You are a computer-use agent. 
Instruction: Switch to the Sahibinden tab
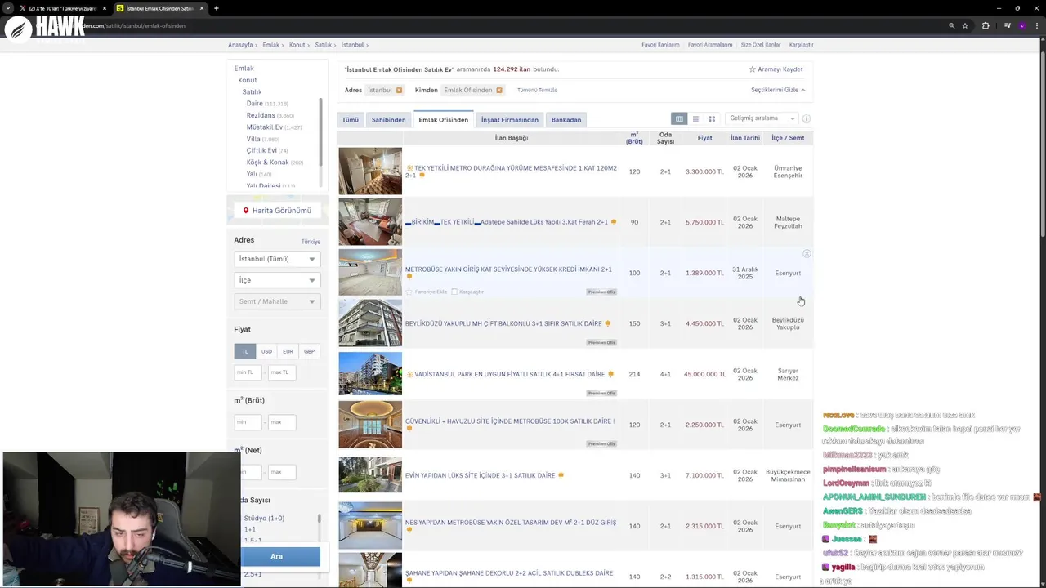[x=388, y=120]
